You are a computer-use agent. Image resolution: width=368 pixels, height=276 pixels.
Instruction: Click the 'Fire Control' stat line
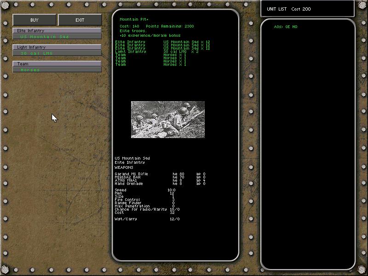[x=144, y=200]
